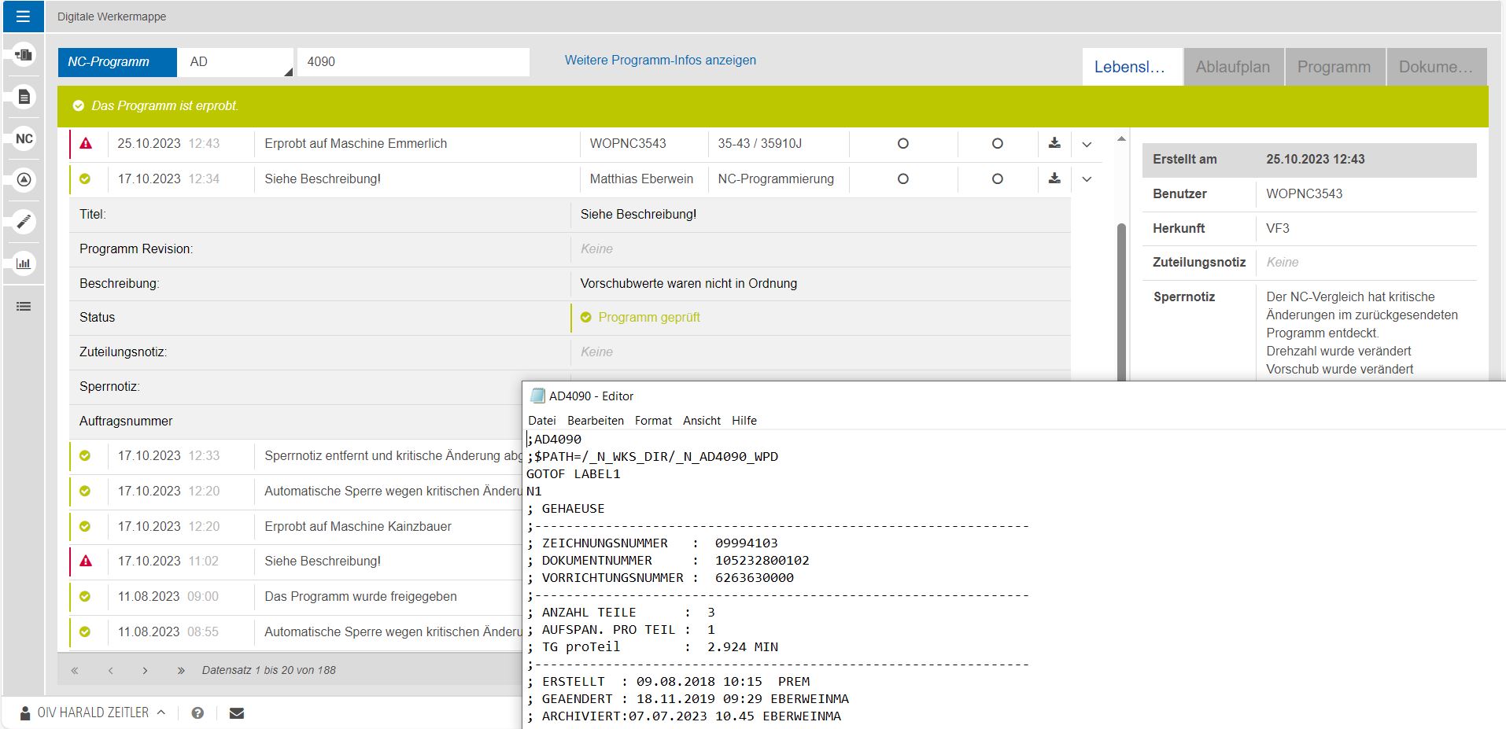Click Weitere Programm-Infos anzeigen link
The width and height of the screenshot is (1506, 729).
pos(659,61)
